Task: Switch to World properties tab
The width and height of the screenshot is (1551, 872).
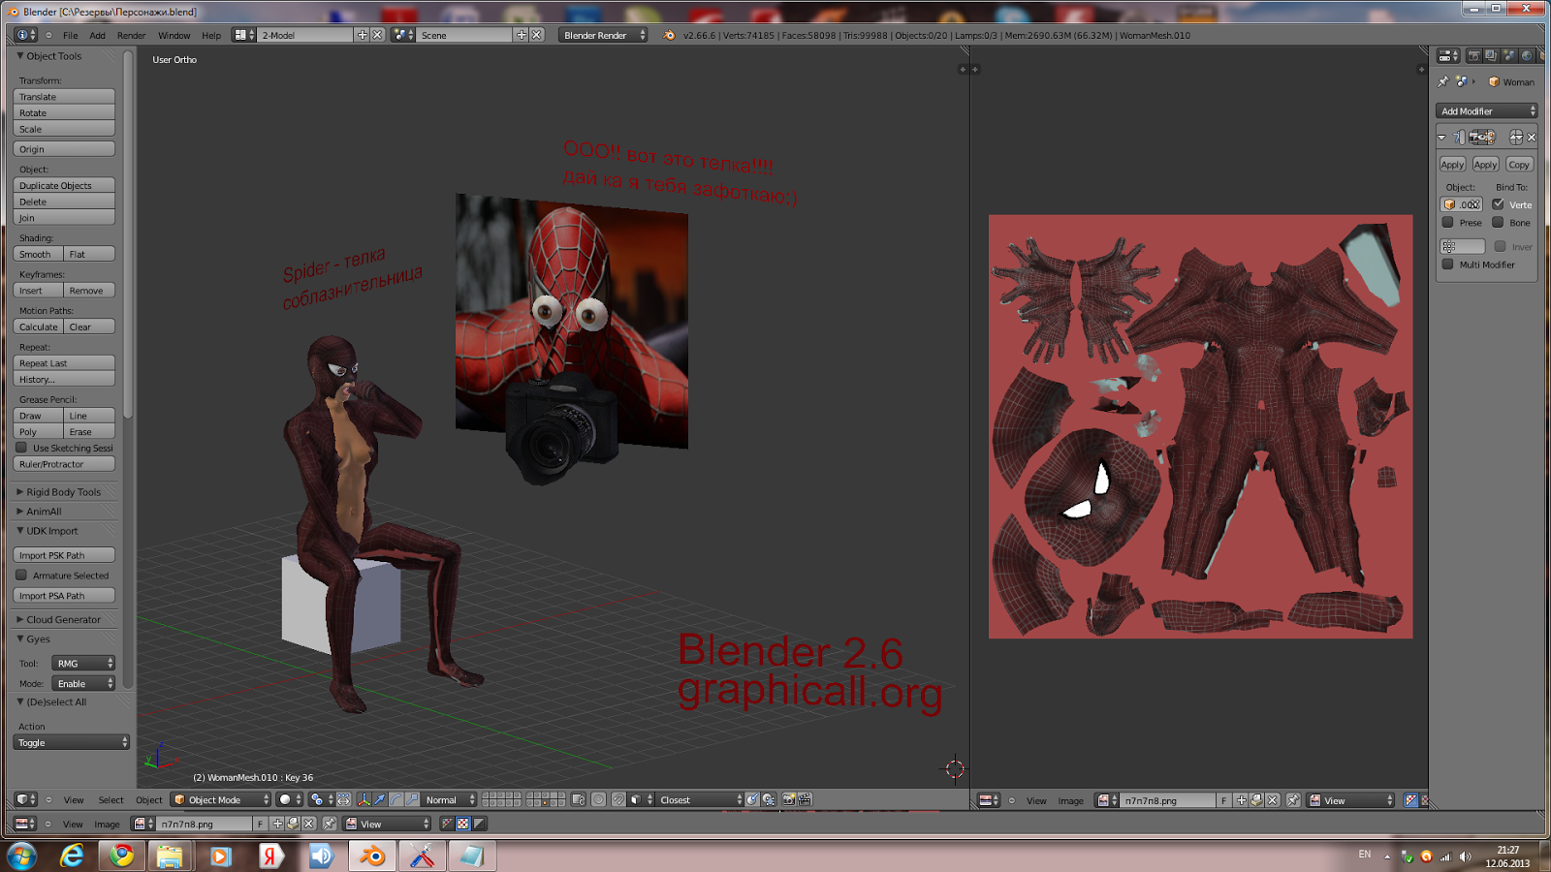Action: point(1526,56)
